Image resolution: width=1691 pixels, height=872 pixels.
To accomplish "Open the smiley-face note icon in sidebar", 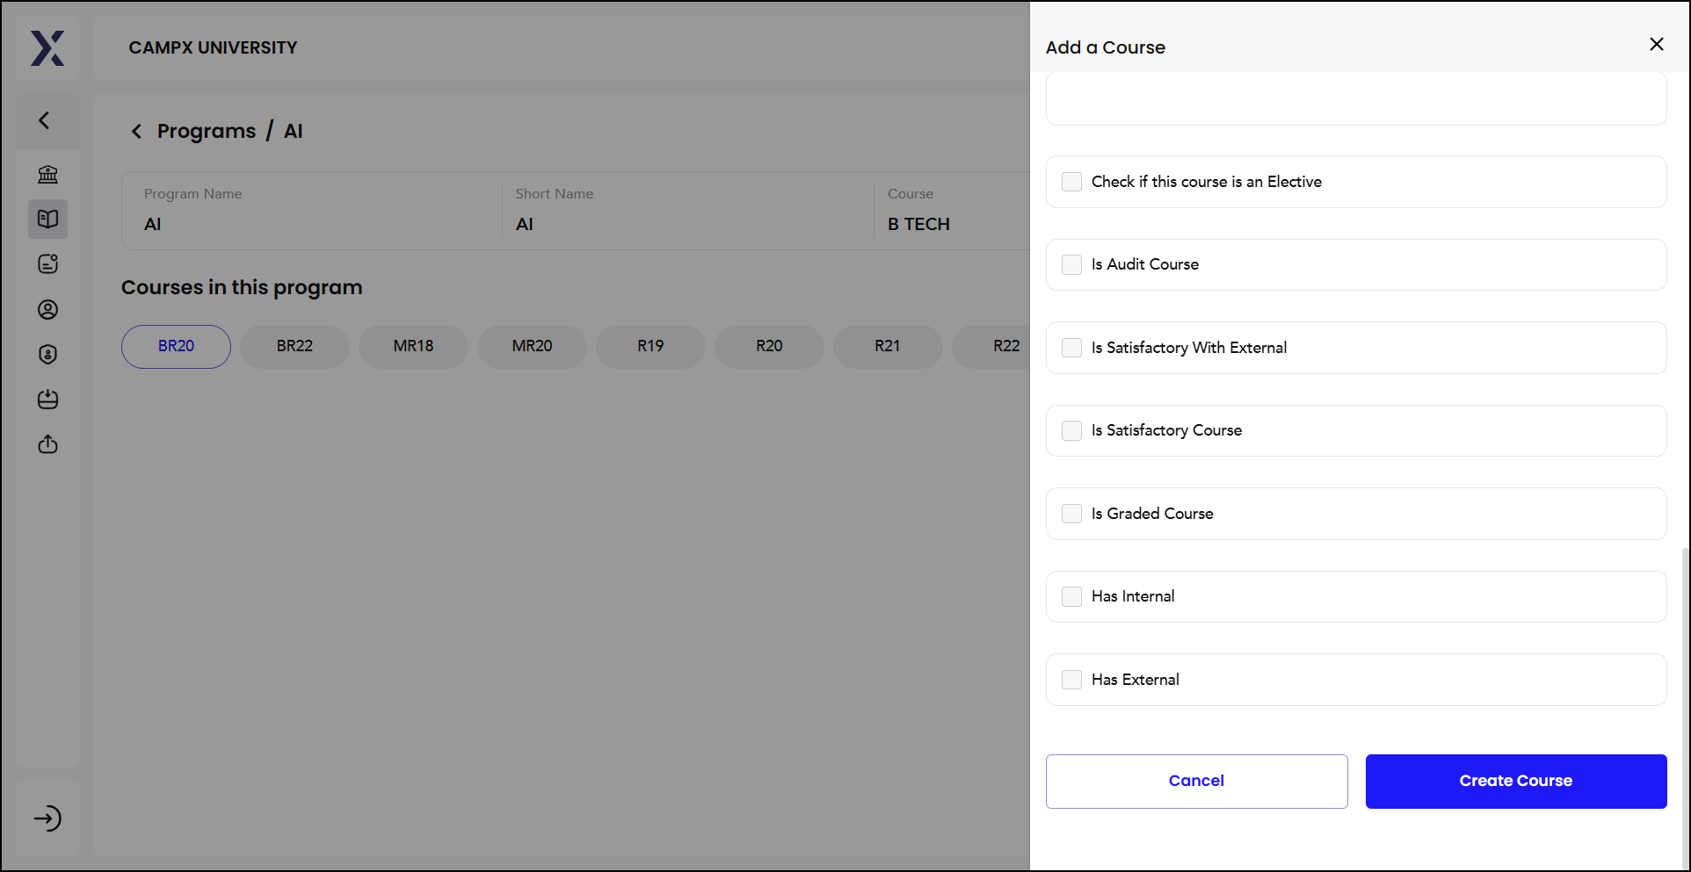I will click(x=47, y=263).
